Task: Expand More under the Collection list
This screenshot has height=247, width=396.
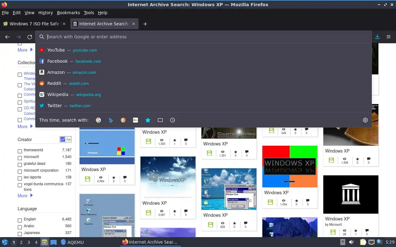Action: 25,126
